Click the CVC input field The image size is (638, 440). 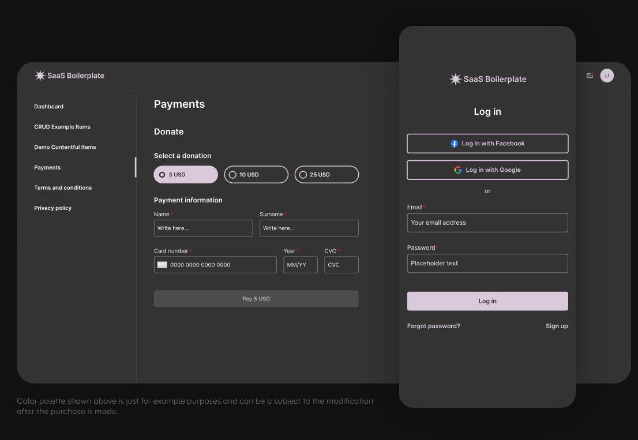341,265
